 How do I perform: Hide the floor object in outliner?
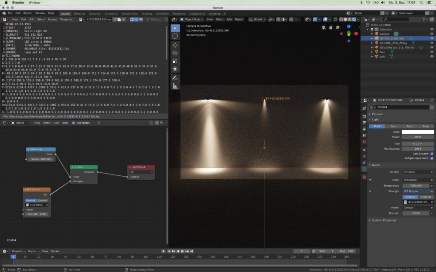point(432,52)
